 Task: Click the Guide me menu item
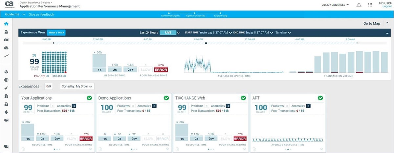pos(12,14)
